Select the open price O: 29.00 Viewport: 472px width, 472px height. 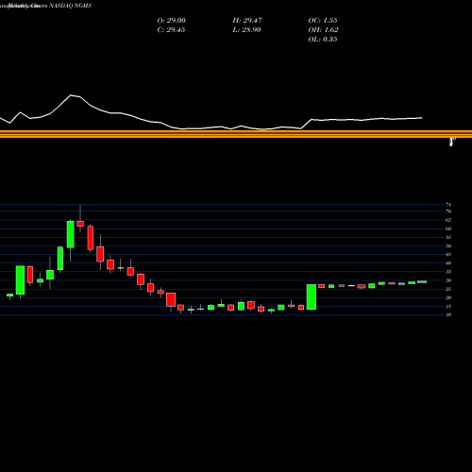point(172,21)
